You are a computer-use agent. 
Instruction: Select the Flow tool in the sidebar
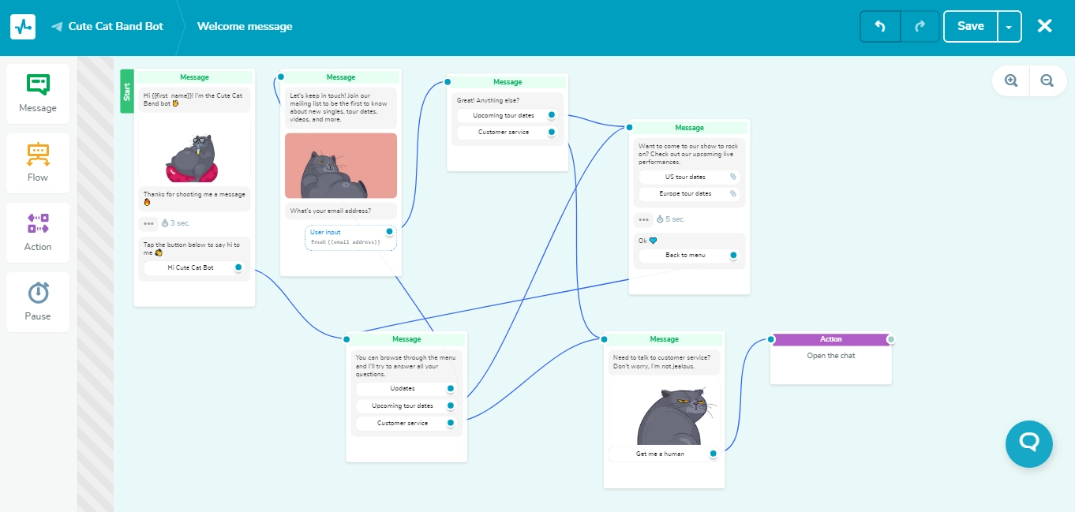coord(37,163)
